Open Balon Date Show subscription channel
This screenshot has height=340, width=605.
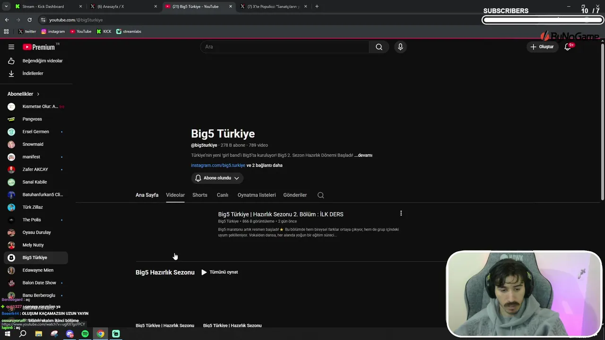36,283
